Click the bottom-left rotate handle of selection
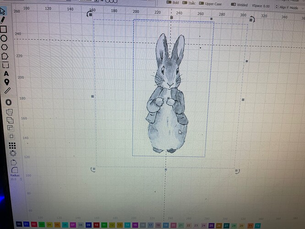305x229 pixels. coord(93,169)
